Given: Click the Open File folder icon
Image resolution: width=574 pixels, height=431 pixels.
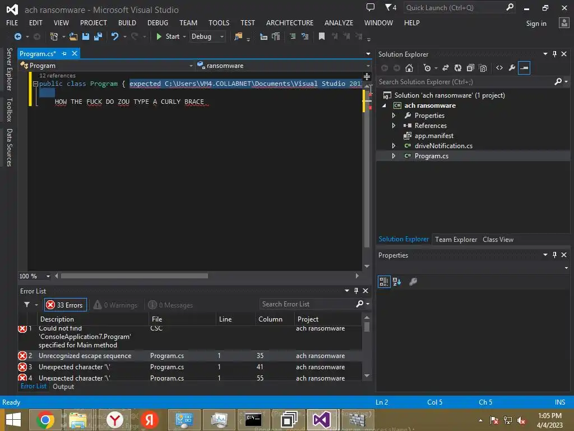Looking at the screenshot, I should (73, 36).
